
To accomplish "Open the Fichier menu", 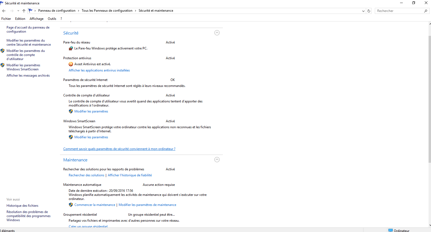I will 6,19.
